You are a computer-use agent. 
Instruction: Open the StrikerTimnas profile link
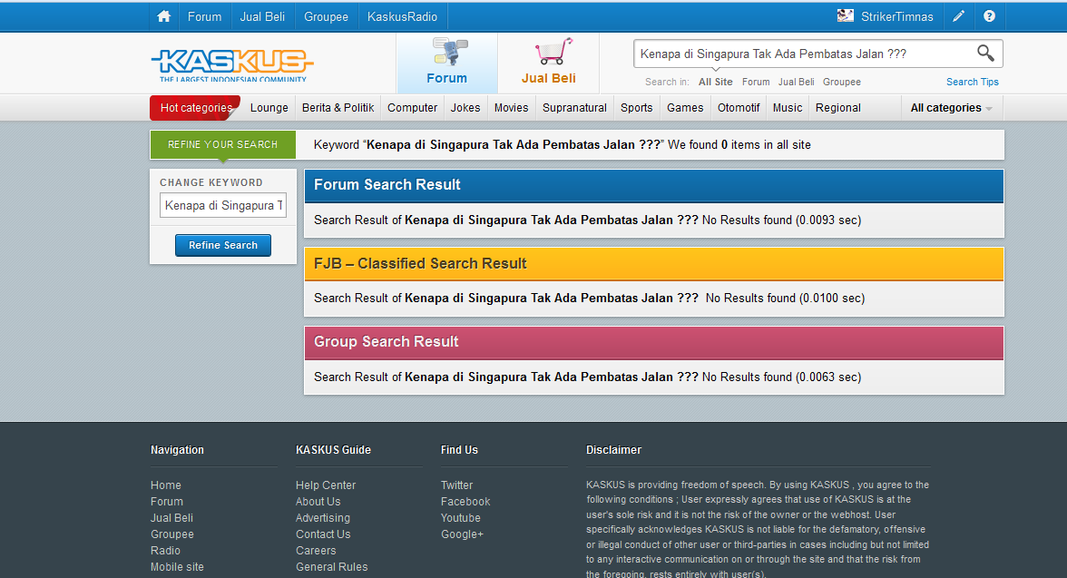coord(896,16)
